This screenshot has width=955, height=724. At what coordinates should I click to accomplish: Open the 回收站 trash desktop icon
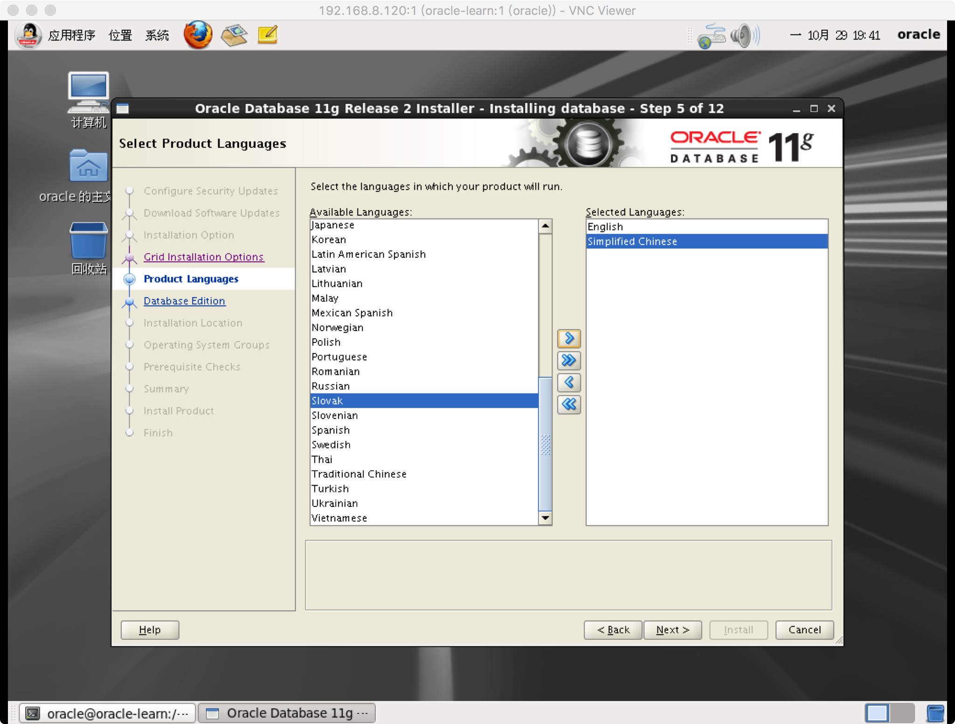pos(88,249)
